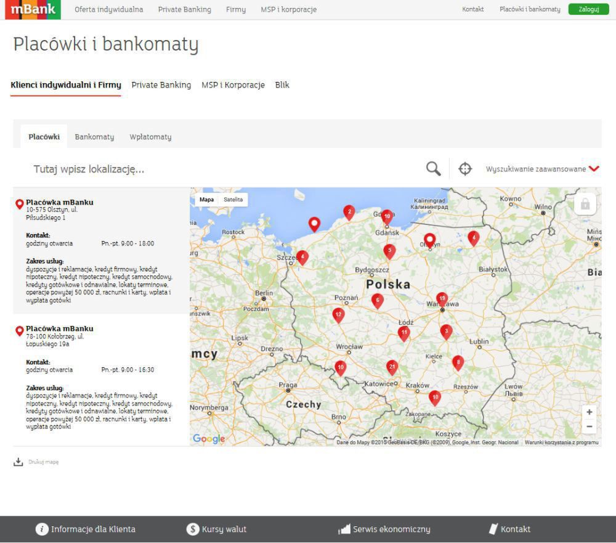616x543 pixels.
Task: Click Drukuj mapę link
Action: coord(43,462)
